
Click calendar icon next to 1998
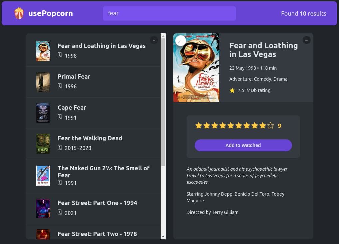coord(60,55)
